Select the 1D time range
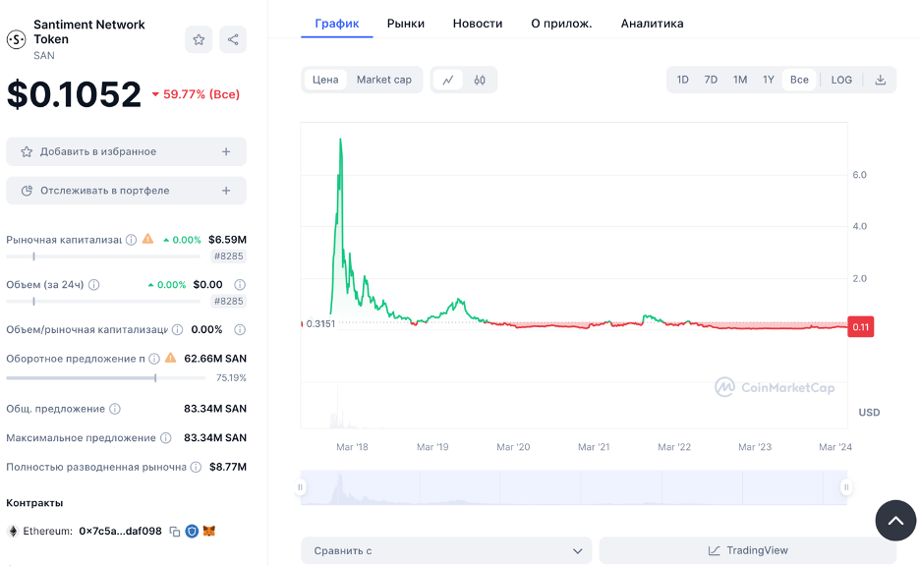Screen dimensions: 920x566 tap(682, 80)
